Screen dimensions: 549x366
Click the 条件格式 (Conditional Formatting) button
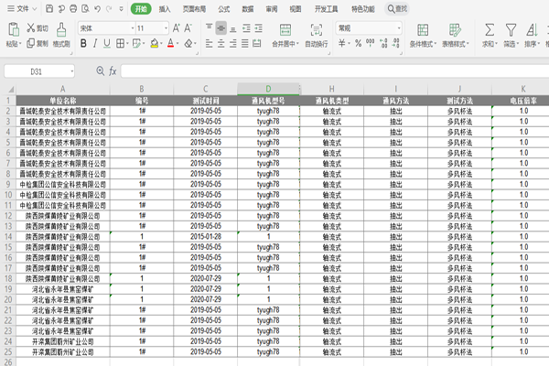pyautogui.click(x=423, y=35)
